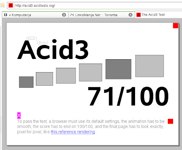Click the Kompiuterija tab favicon
Image resolution: width=182 pixels, height=150 pixels.
click(6, 15)
